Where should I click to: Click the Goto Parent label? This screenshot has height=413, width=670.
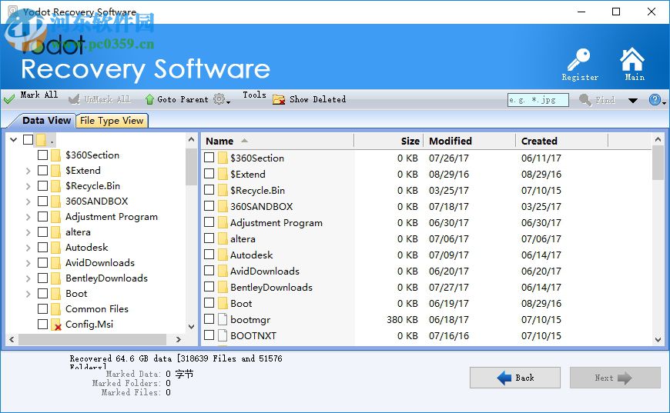(x=183, y=99)
